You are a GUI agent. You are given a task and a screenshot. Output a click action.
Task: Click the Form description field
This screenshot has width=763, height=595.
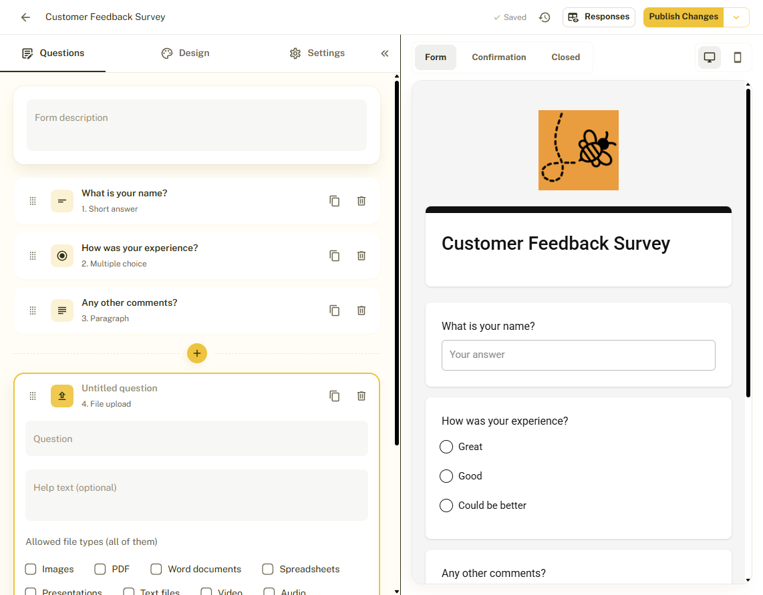click(196, 125)
